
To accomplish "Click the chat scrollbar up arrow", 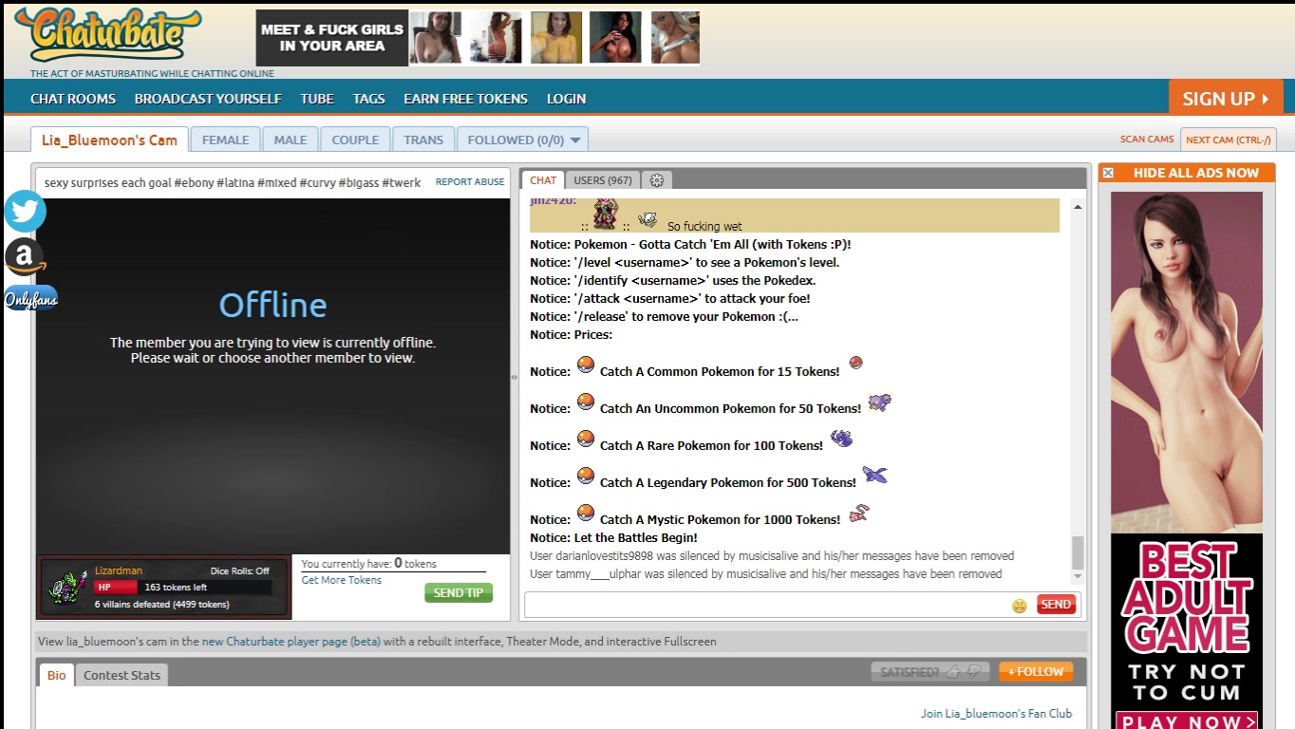I will [1078, 207].
